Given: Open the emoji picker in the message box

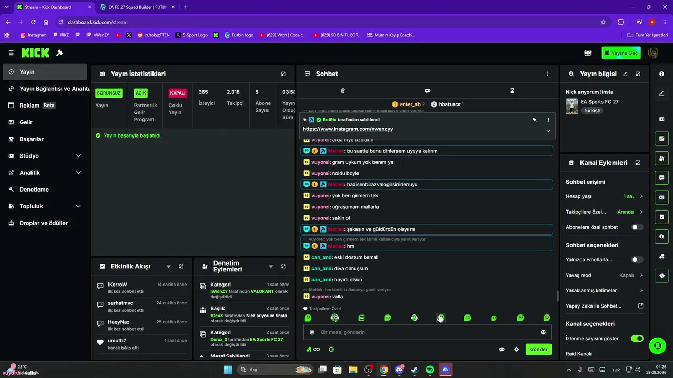Looking at the screenshot, I should [543, 332].
